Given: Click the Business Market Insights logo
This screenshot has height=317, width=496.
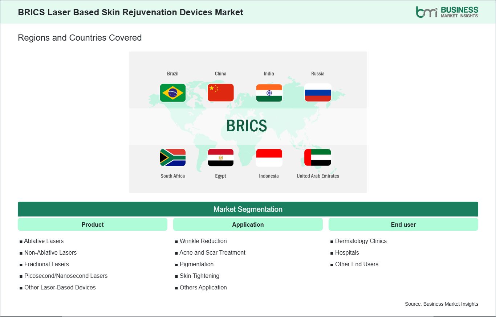Looking at the screenshot, I should click(447, 12).
